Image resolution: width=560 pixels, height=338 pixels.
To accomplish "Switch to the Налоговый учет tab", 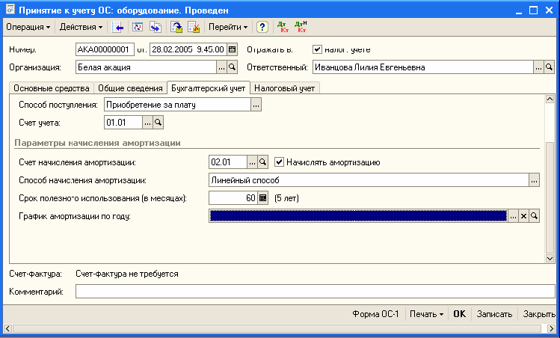I will tap(285, 87).
